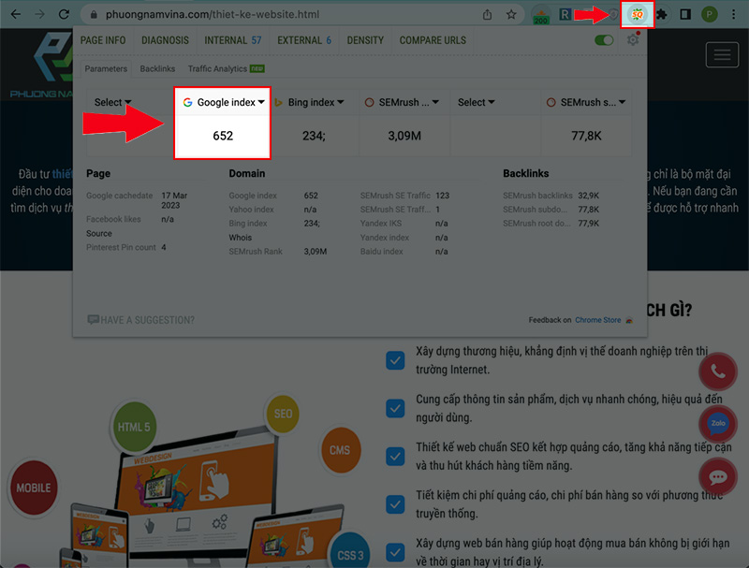Click the phone call floating button
749x568 pixels.
point(717,371)
